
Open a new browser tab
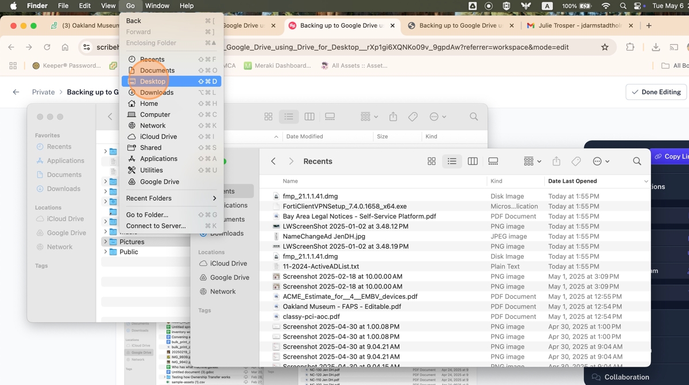[649, 26]
